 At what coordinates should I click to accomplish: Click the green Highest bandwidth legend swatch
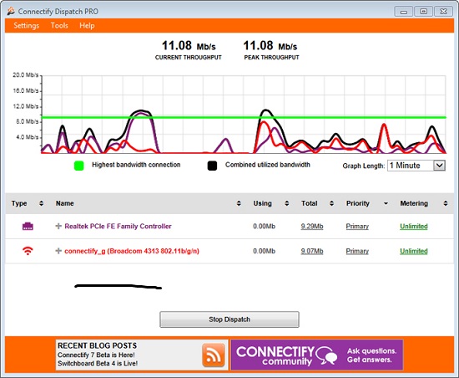[x=79, y=166]
